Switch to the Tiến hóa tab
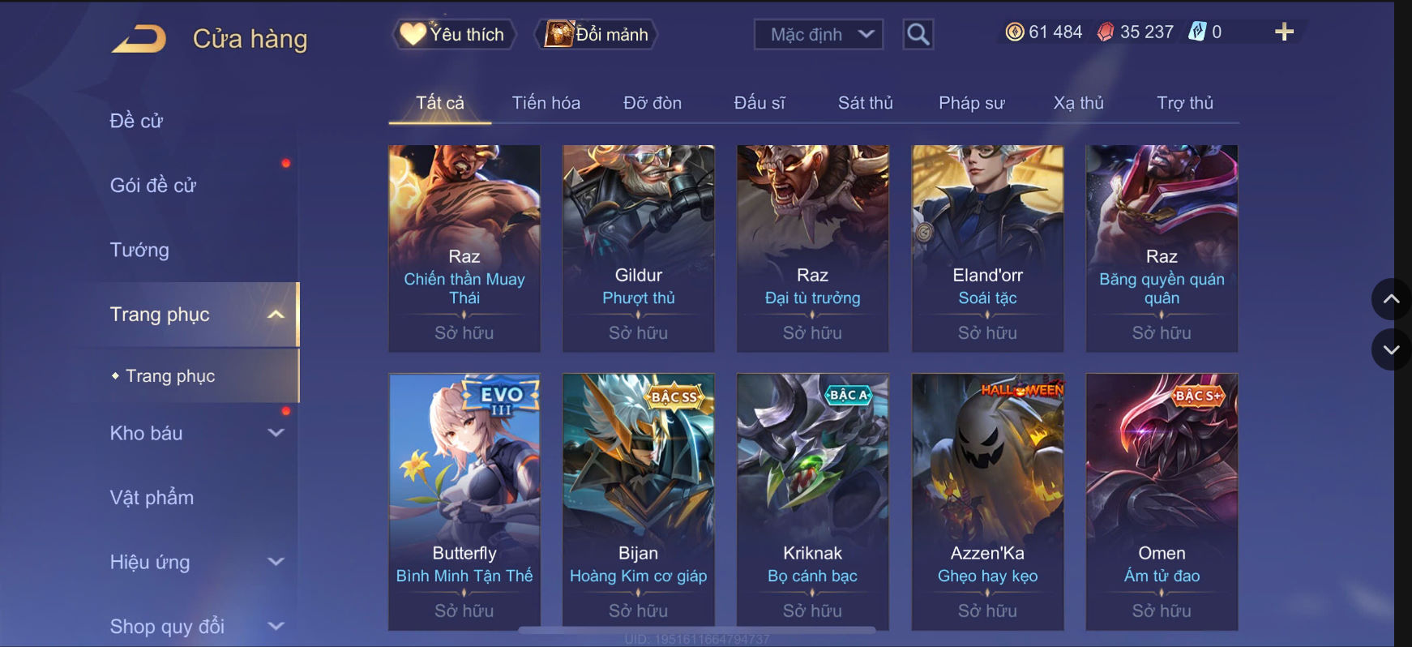The image size is (1412, 647). point(546,103)
